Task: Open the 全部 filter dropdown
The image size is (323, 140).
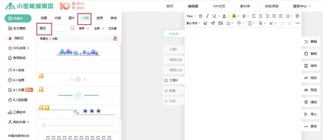Action: 100,29
